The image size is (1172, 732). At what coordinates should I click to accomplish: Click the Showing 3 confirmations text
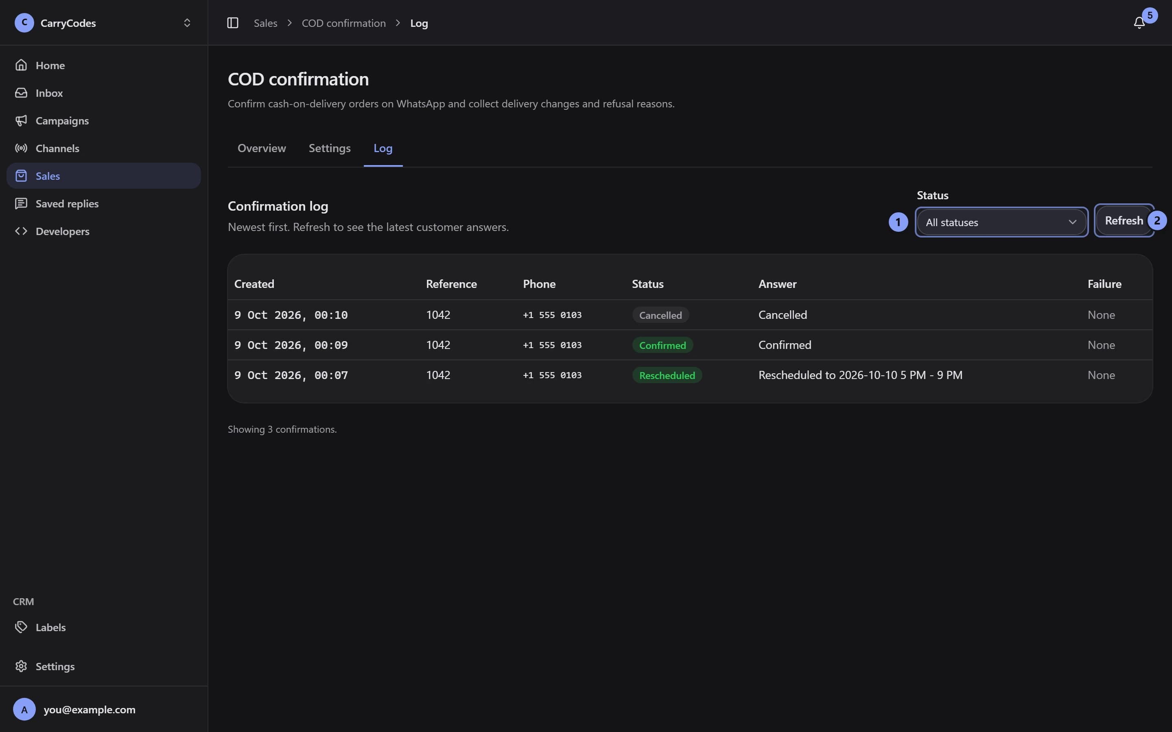(282, 429)
